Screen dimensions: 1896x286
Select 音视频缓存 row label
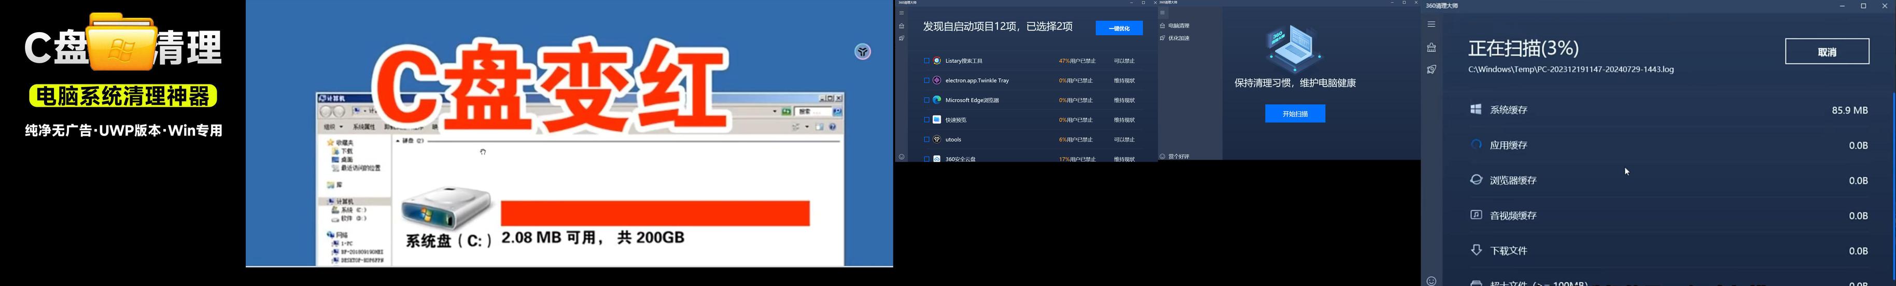(x=1513, y=216)
